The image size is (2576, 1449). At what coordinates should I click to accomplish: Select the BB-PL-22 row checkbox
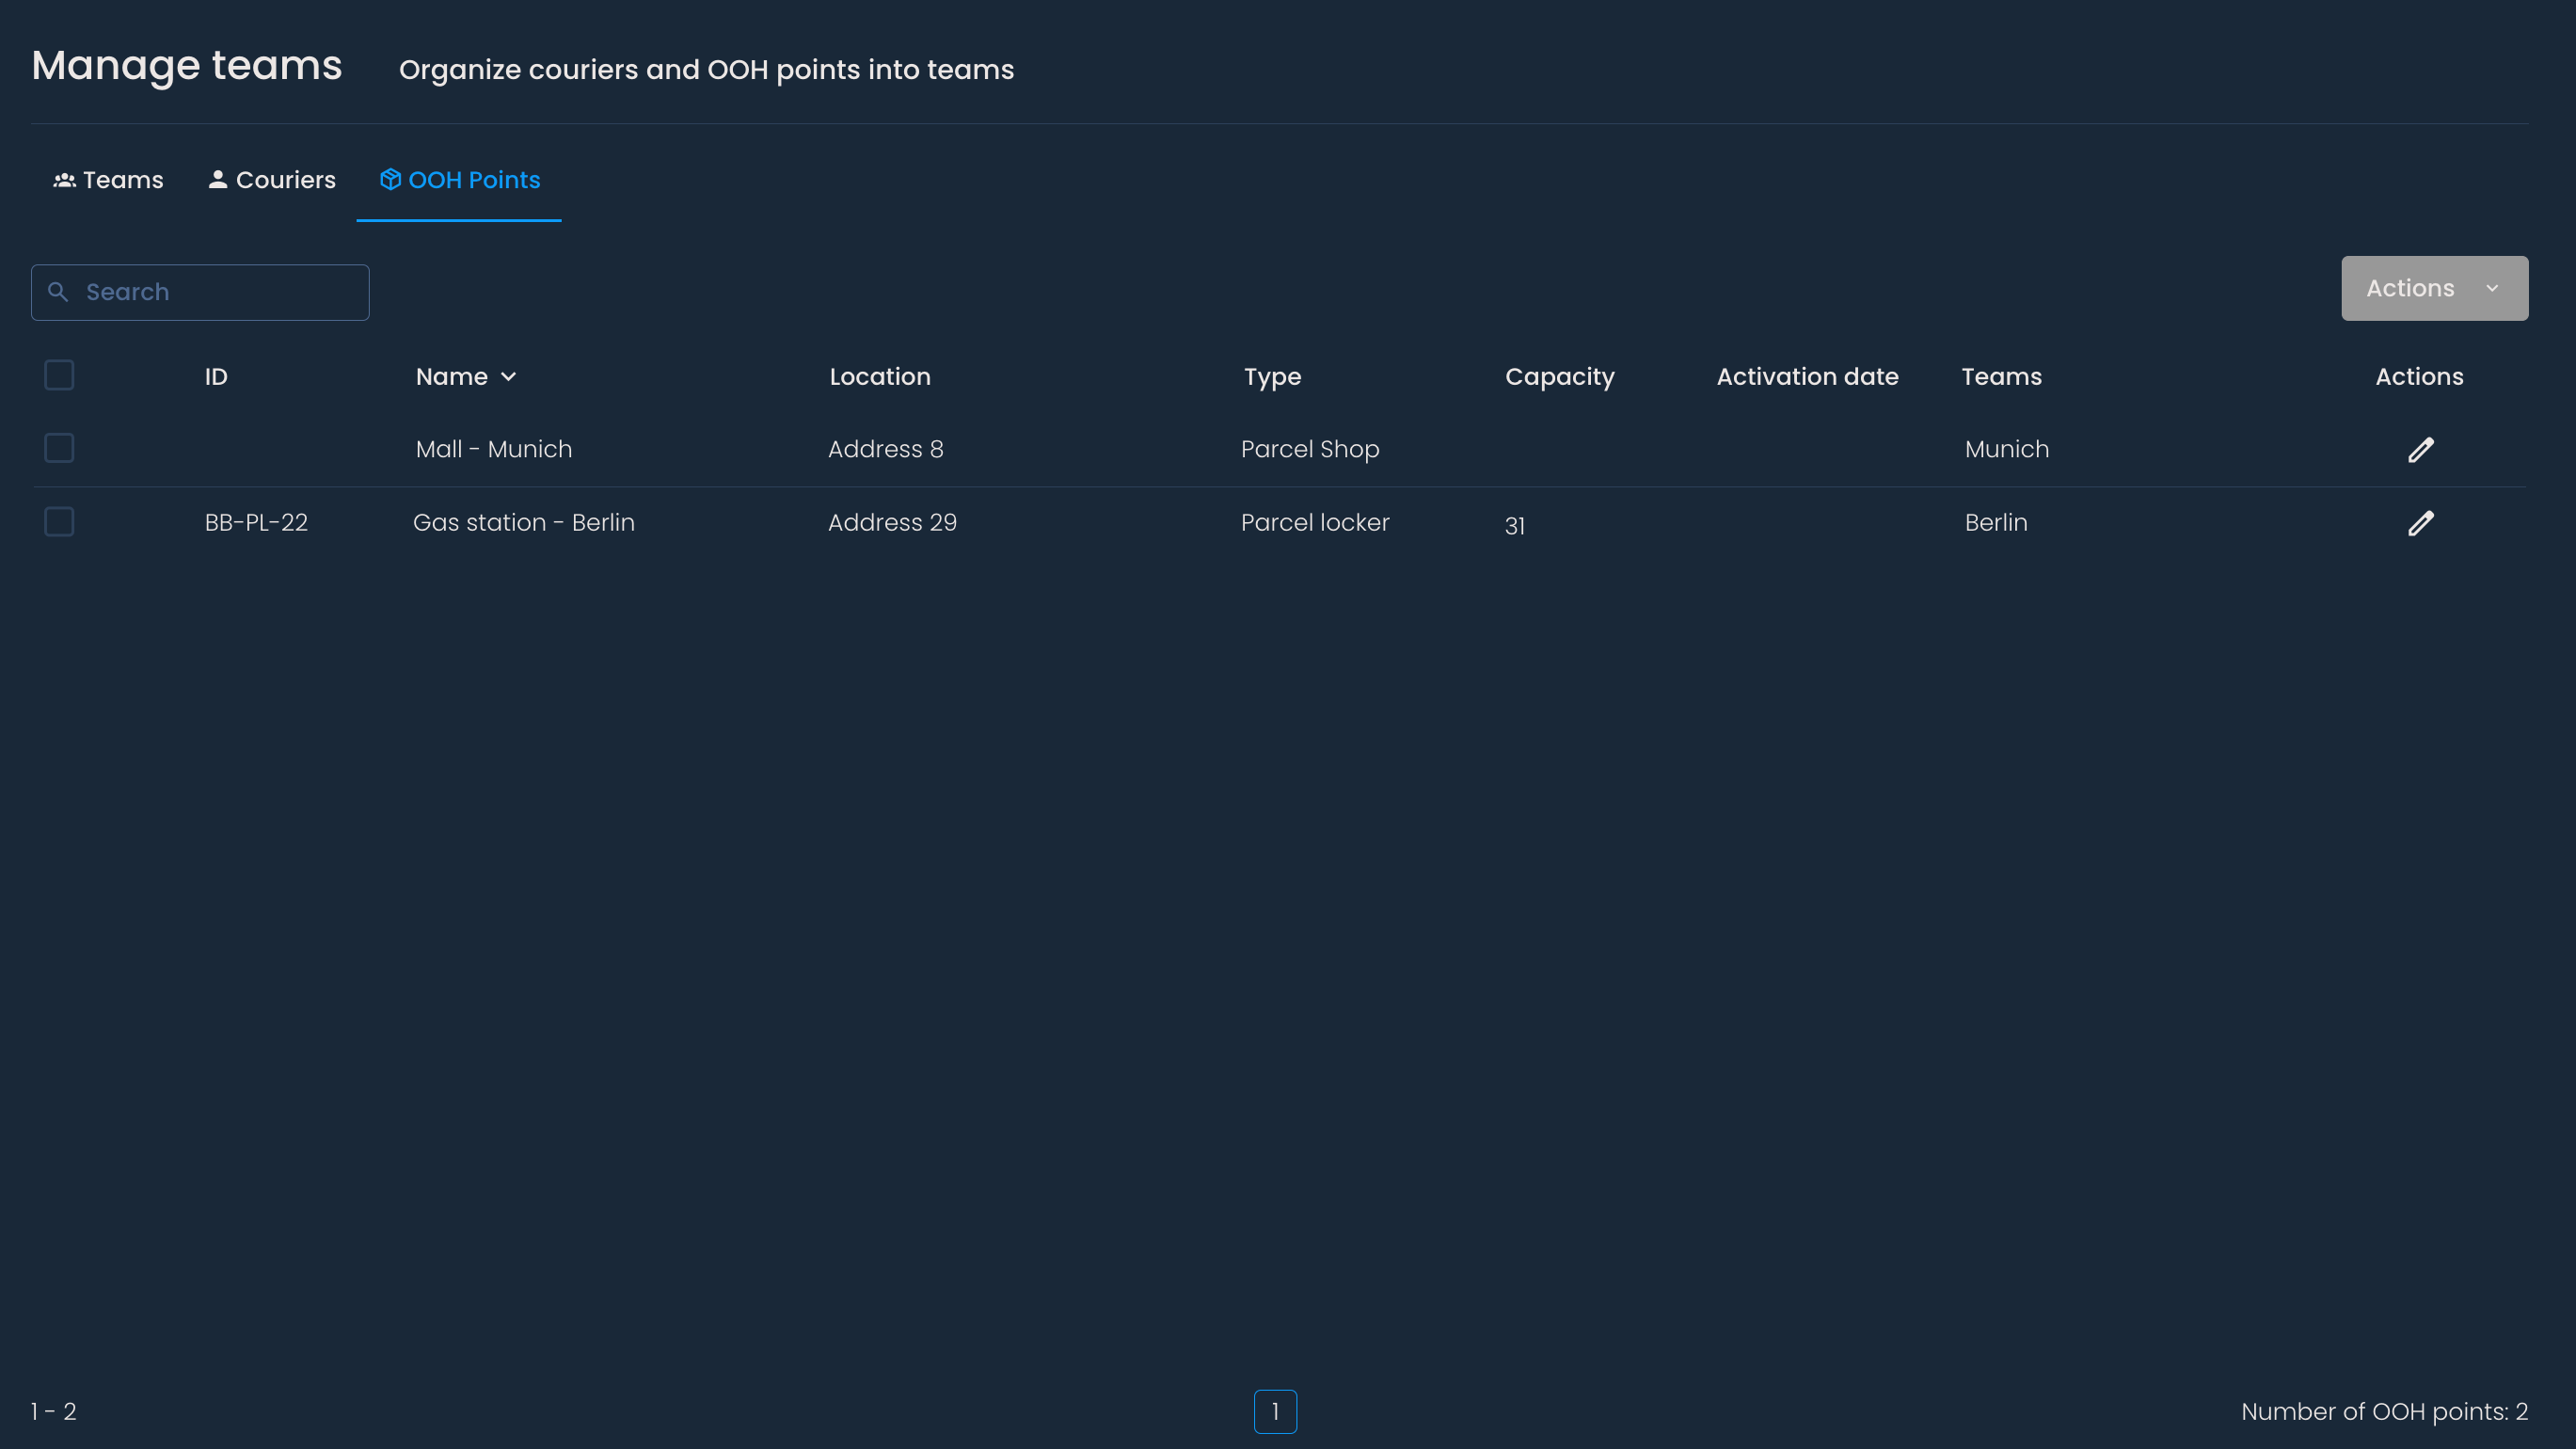[x=59, y=521]
